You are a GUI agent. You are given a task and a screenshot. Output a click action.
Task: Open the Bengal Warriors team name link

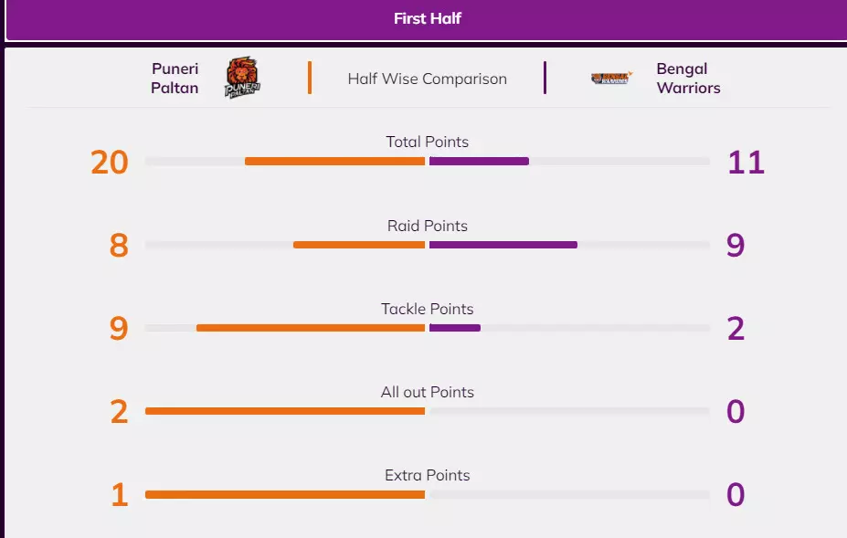(688, 79)
